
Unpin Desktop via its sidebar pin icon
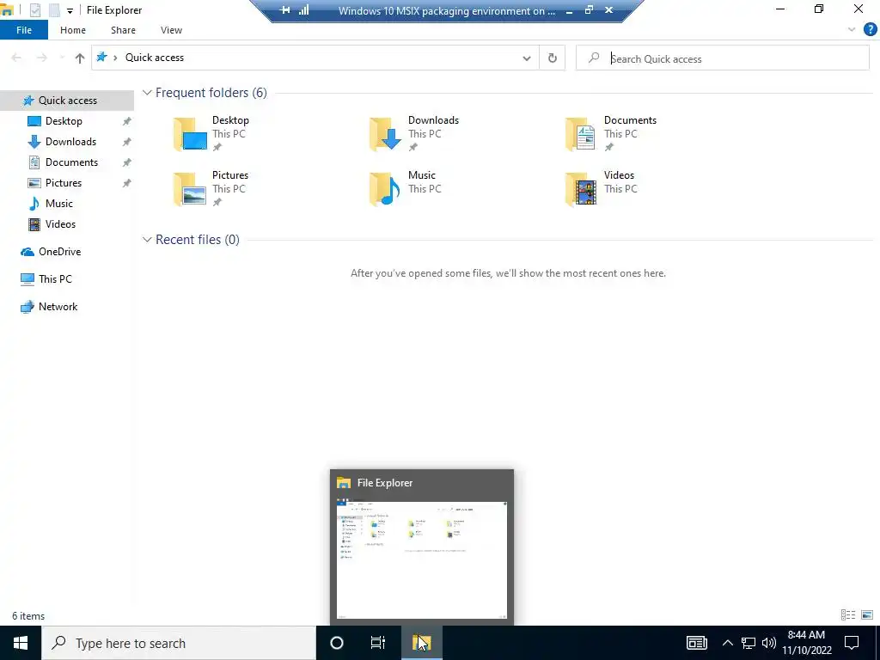(x=127, y=121)
